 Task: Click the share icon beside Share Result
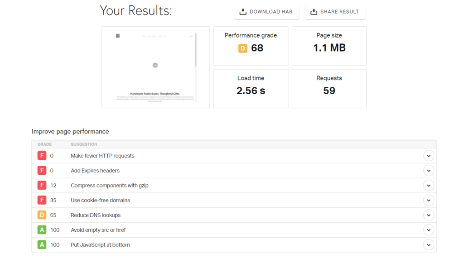coord(314,12)
